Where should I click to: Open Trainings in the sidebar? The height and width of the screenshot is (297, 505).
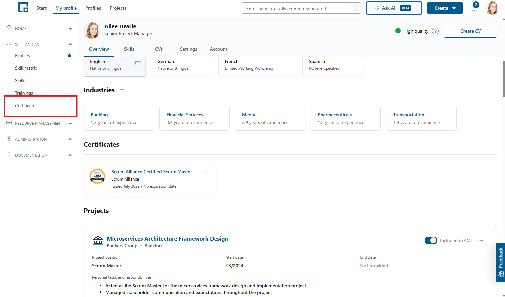(x=24, y=93)
